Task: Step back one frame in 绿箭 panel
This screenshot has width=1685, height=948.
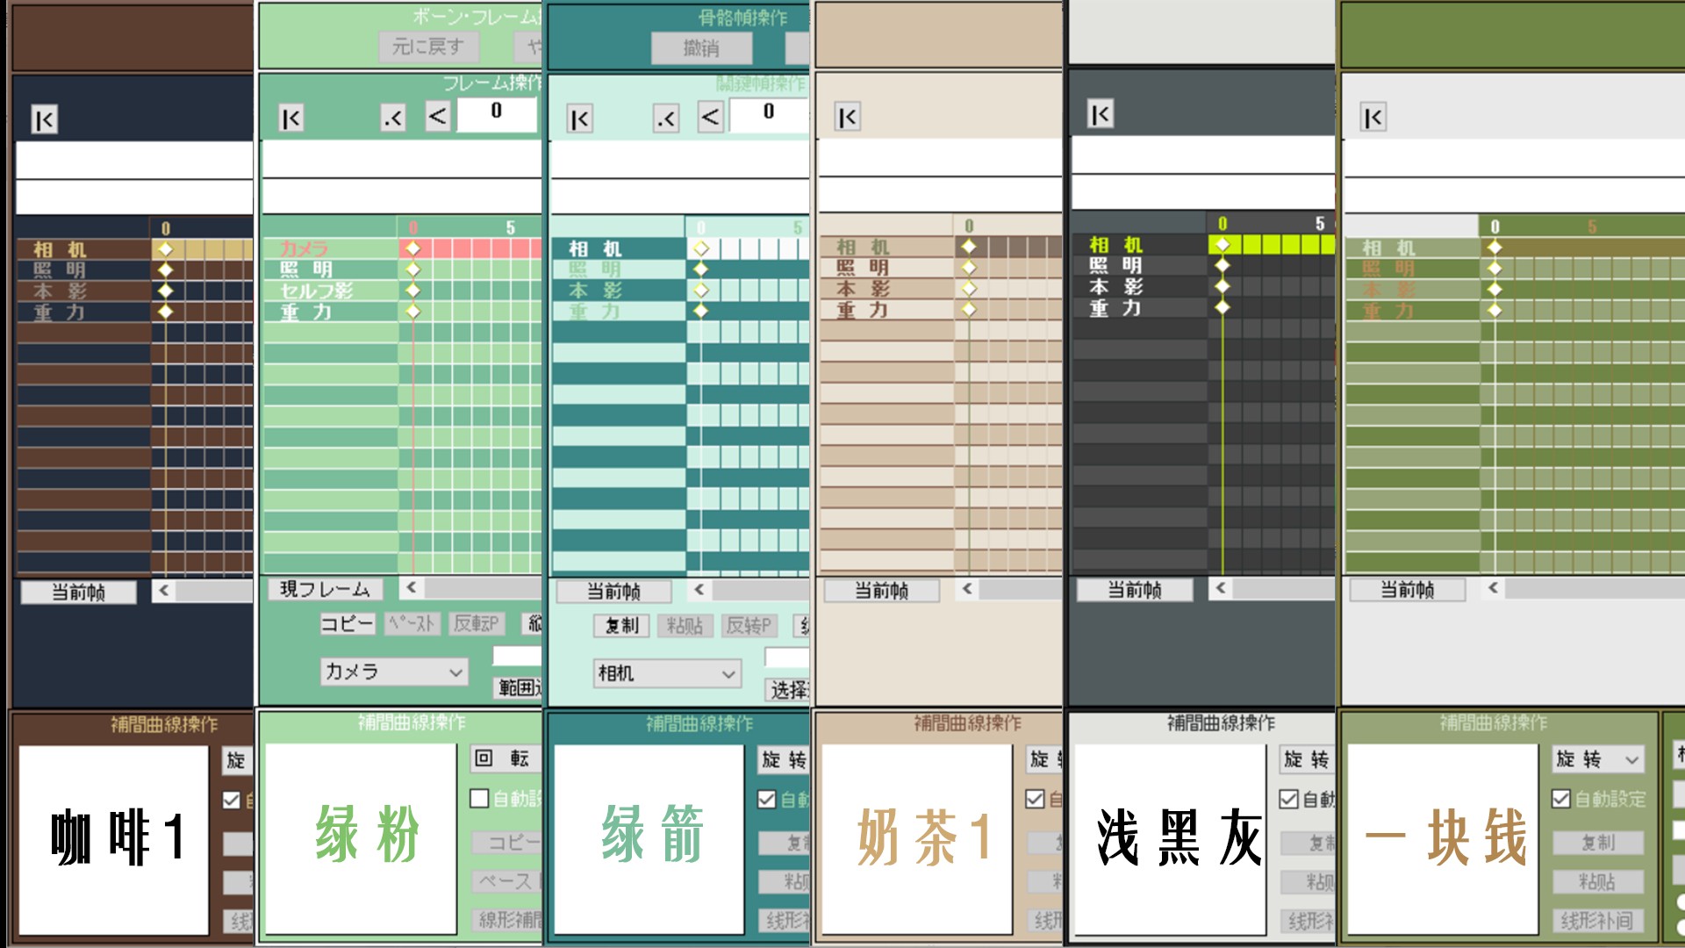Action: coord(710,117)
